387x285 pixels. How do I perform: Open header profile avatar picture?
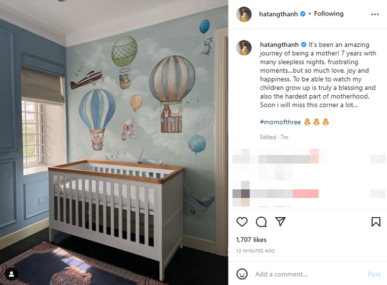click(x=244, y=14)
